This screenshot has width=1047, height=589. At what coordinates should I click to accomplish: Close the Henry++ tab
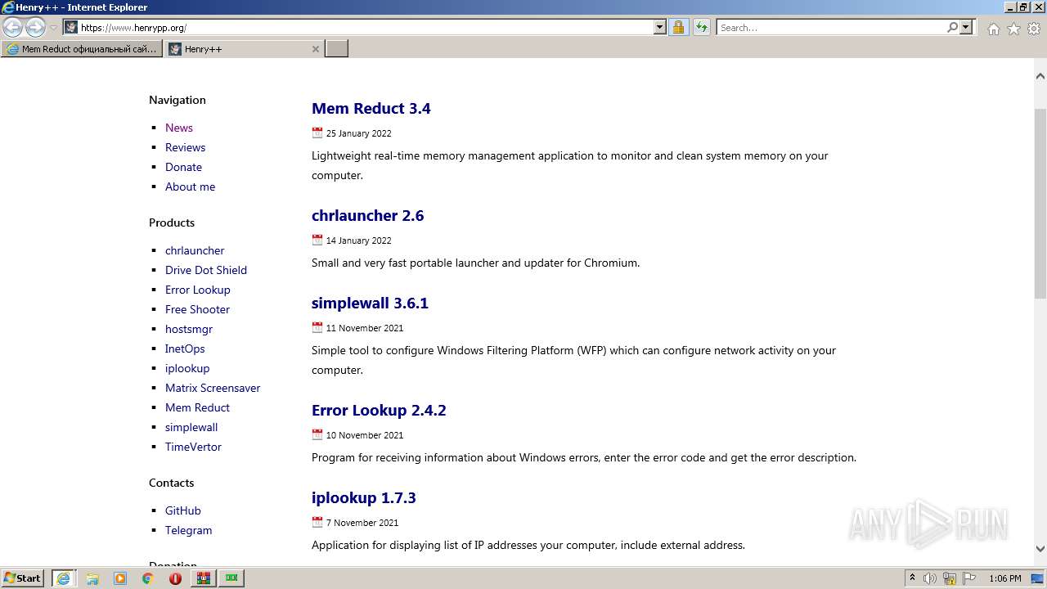316,49
